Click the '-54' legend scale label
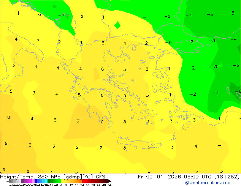The width and height of the screenshot is (241, 186). [12, 185]
